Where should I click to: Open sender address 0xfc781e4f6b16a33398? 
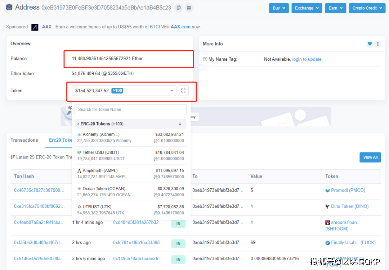(x=138, y=243)
